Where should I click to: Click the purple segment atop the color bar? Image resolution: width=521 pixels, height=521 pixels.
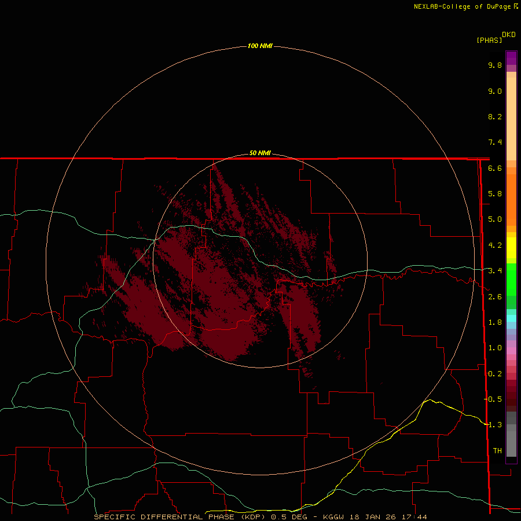coord(511,58)
